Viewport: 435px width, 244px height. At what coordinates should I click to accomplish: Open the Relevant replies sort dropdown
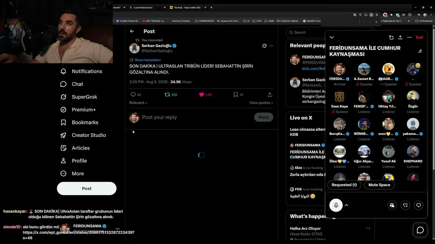point(138,103)
